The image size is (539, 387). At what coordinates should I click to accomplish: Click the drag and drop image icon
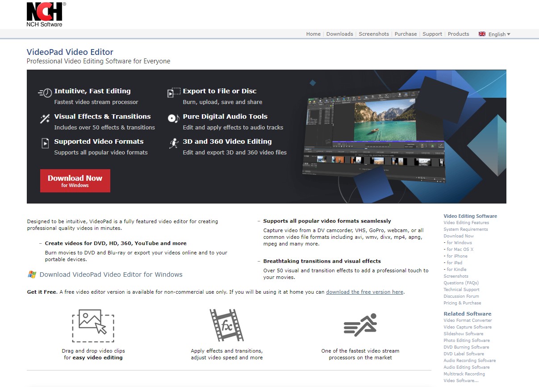click(93, 326)
